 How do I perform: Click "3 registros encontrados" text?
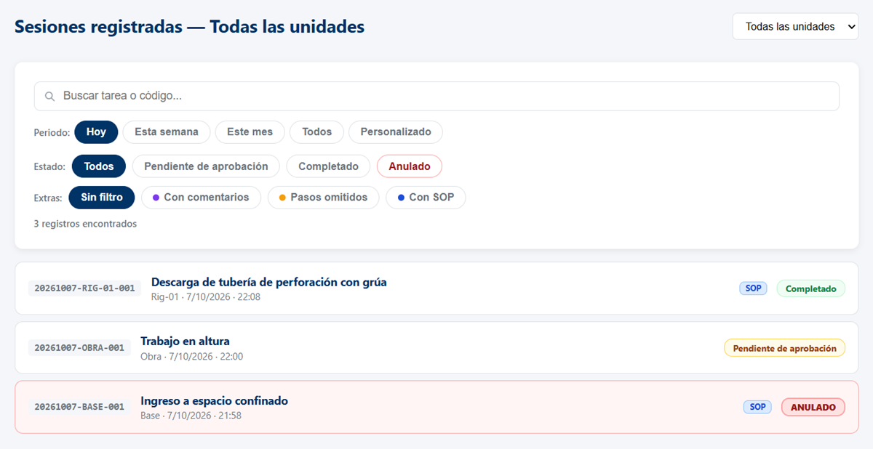85,224
